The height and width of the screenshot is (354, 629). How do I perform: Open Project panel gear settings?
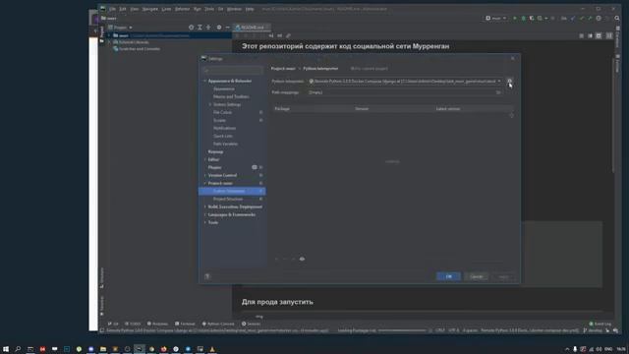point(219,28)
